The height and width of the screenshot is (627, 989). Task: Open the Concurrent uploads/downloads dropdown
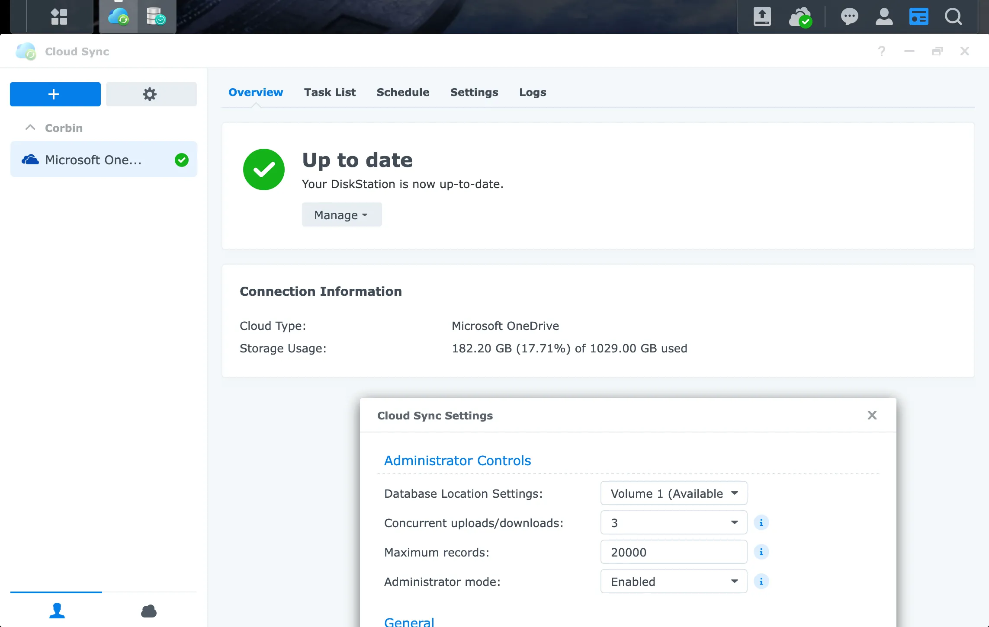(673, 522)
